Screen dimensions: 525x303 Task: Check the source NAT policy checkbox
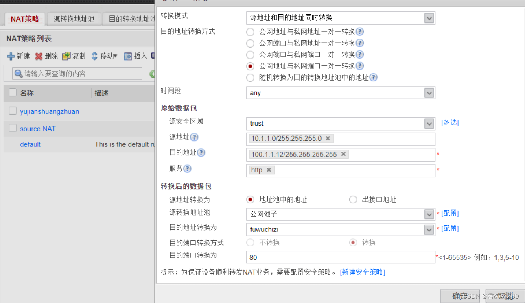tap(13, 128)
